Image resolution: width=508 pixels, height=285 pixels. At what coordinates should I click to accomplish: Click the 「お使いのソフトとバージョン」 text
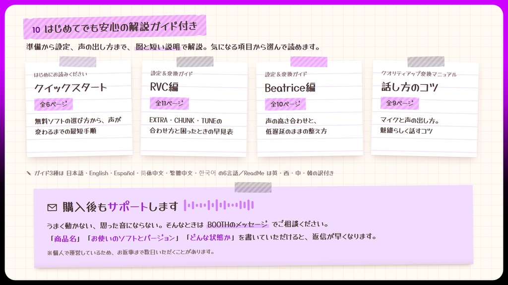(x=132, y=238)
